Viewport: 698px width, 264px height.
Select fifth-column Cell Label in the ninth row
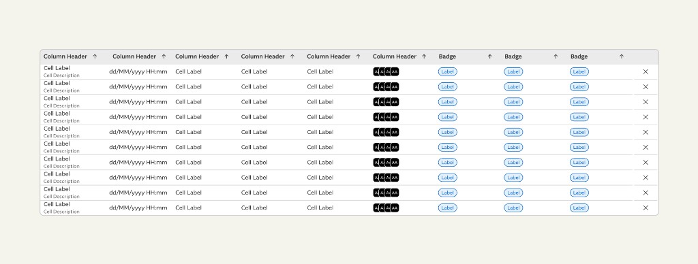tap(320, 193)
